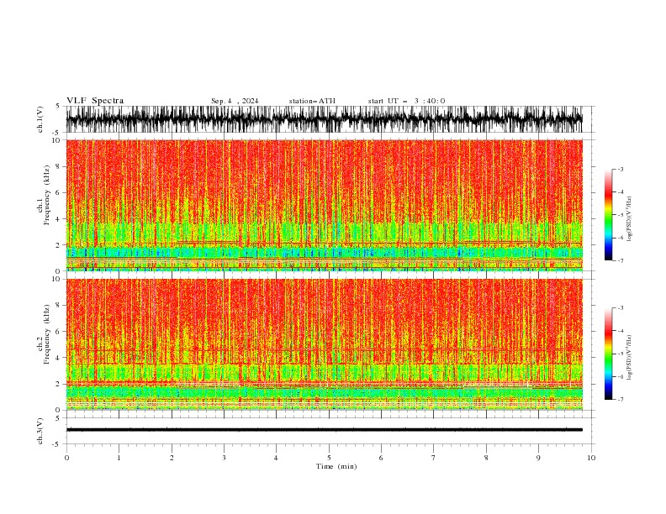Click the "station=ATH" header text
This screenshot has width=666, height=514.
click(x=312, y=101)
